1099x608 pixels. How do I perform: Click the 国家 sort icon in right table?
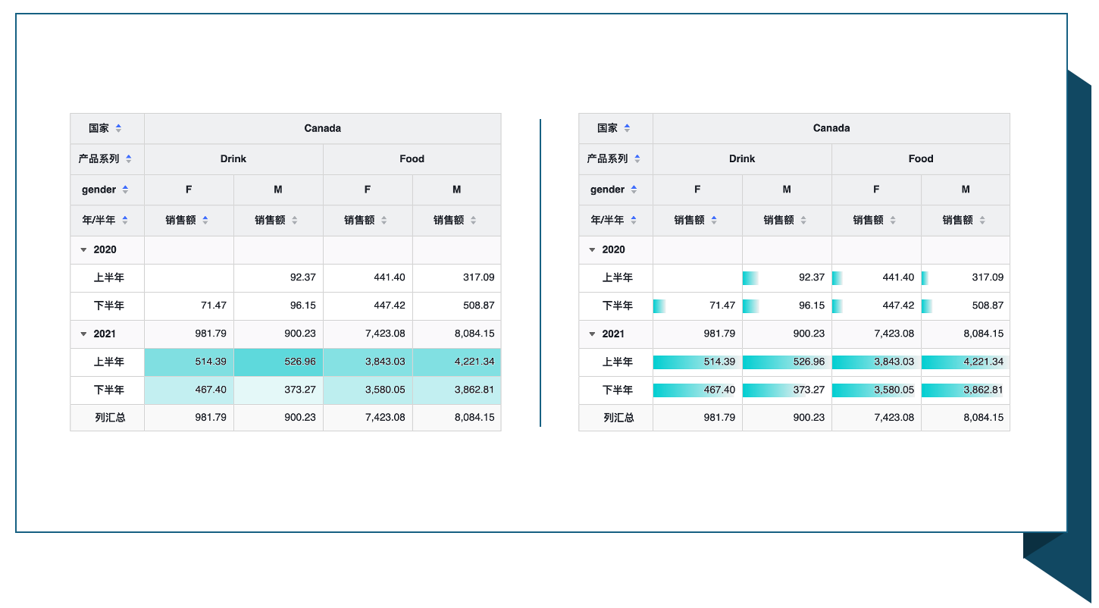coord(627,129)
